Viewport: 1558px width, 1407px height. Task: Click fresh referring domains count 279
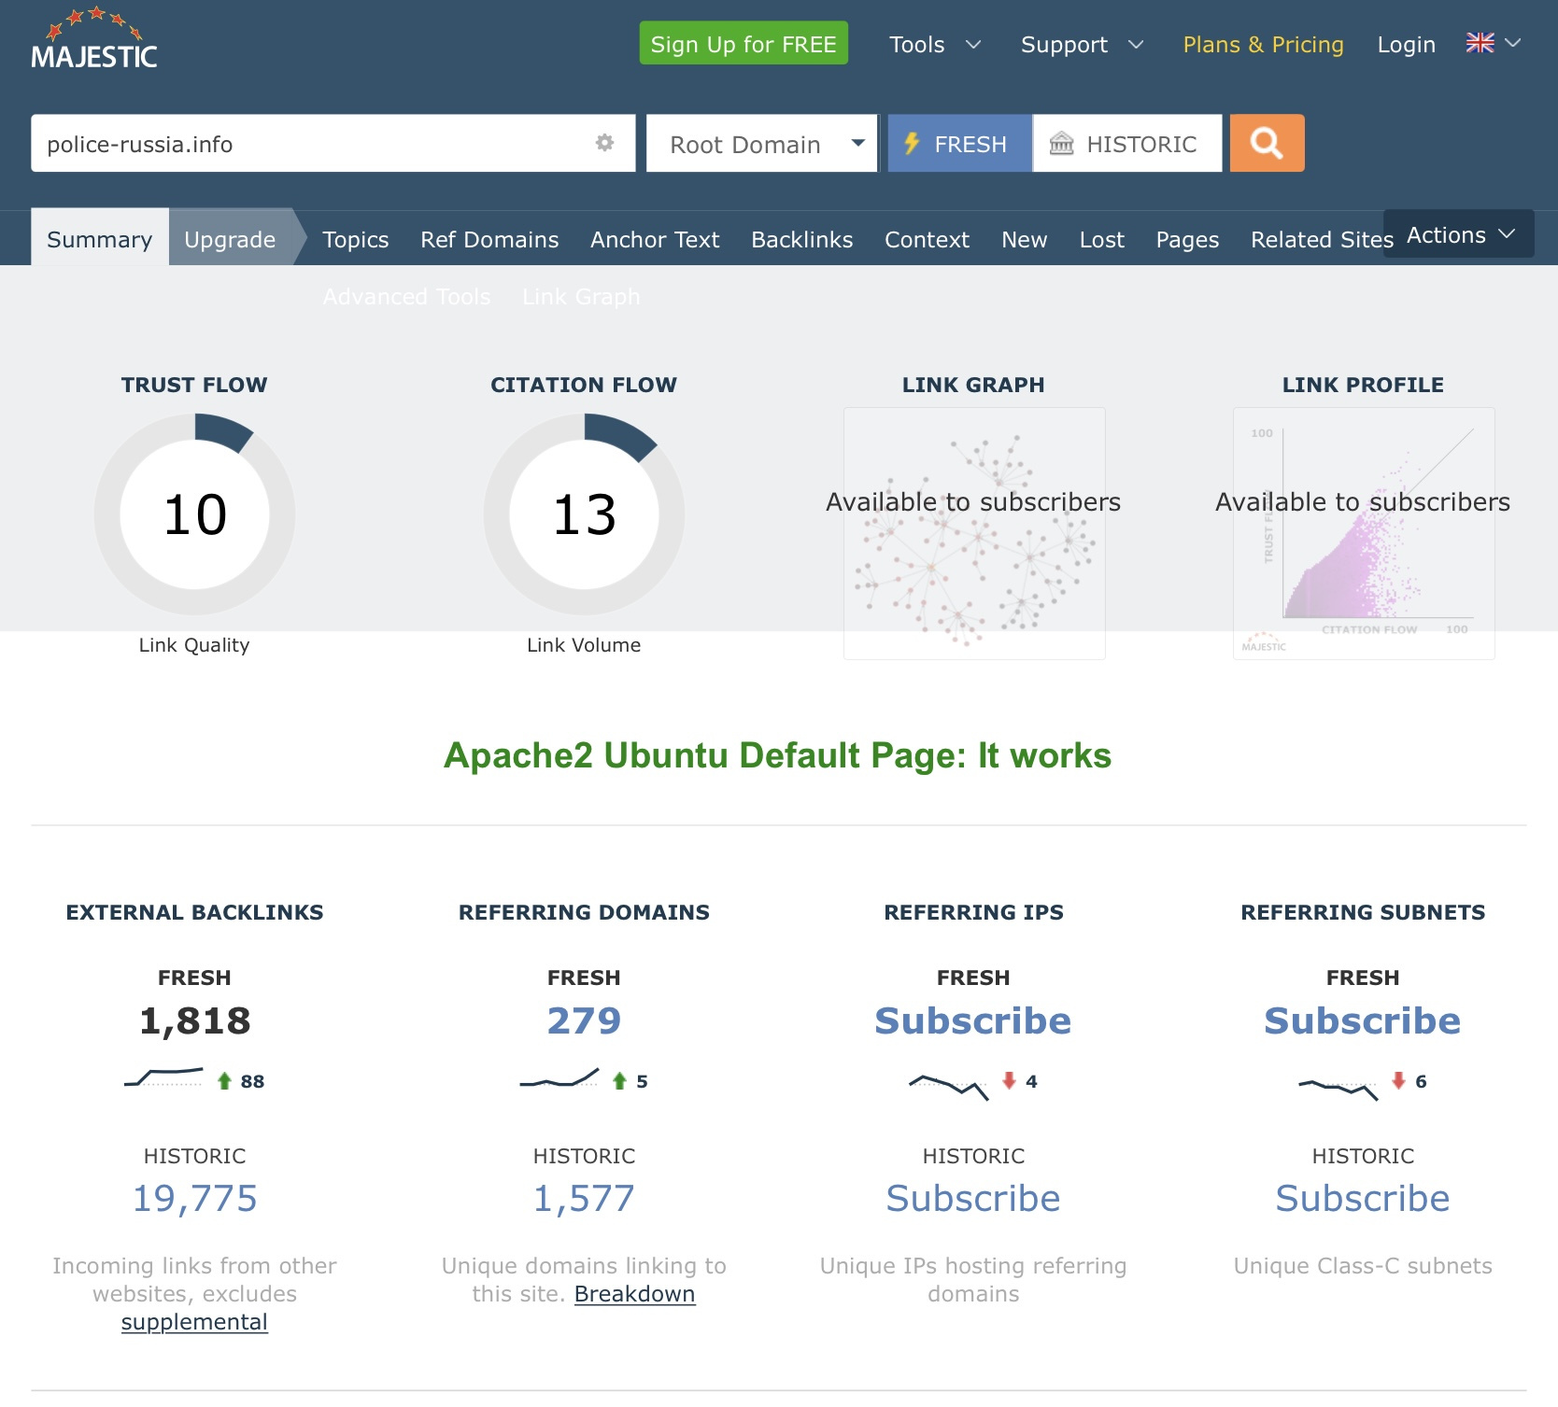click(x=584, y=1020)
